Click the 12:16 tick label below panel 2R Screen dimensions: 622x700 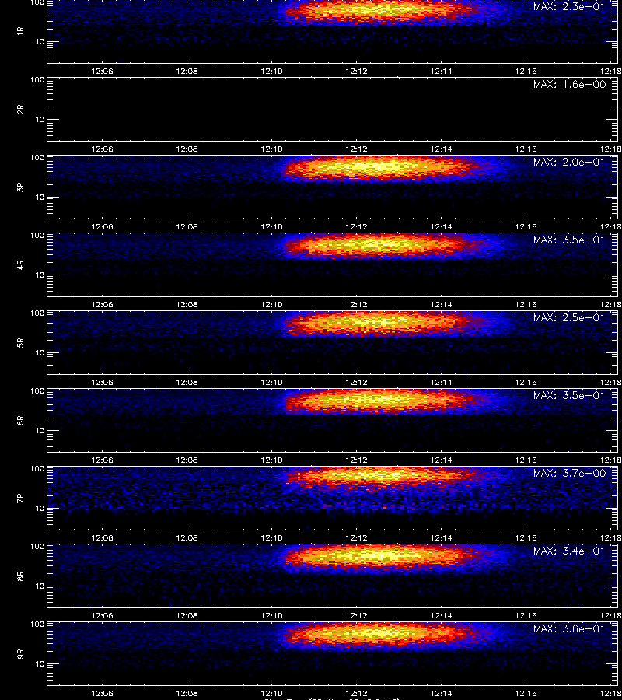tap(526, 149)
